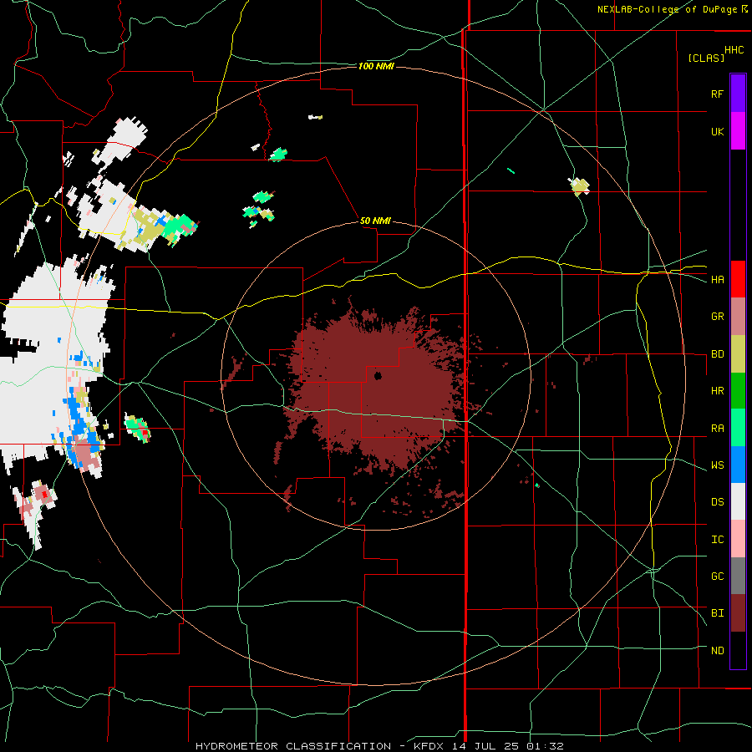Click the BI legend label
752x752 pixels.
(x=717, y=613)
